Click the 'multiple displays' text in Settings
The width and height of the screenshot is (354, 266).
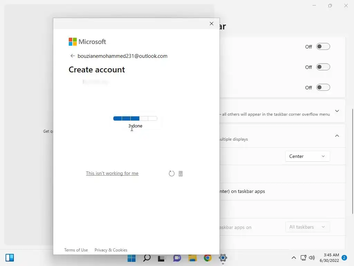[x=234, y=139]
